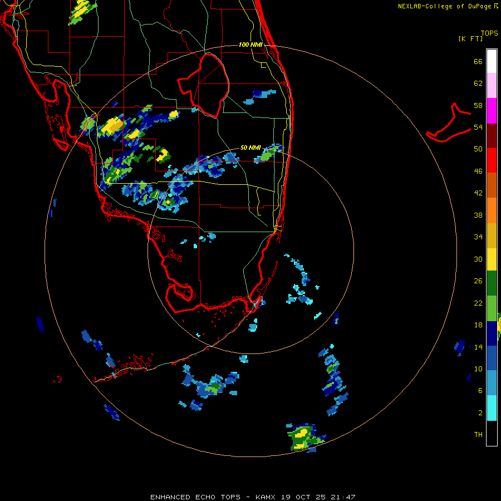Image resolution: width=501 pixels, height=501 pixels.
Task: Select the 50 value on the legend
Action: click(478, 149)
